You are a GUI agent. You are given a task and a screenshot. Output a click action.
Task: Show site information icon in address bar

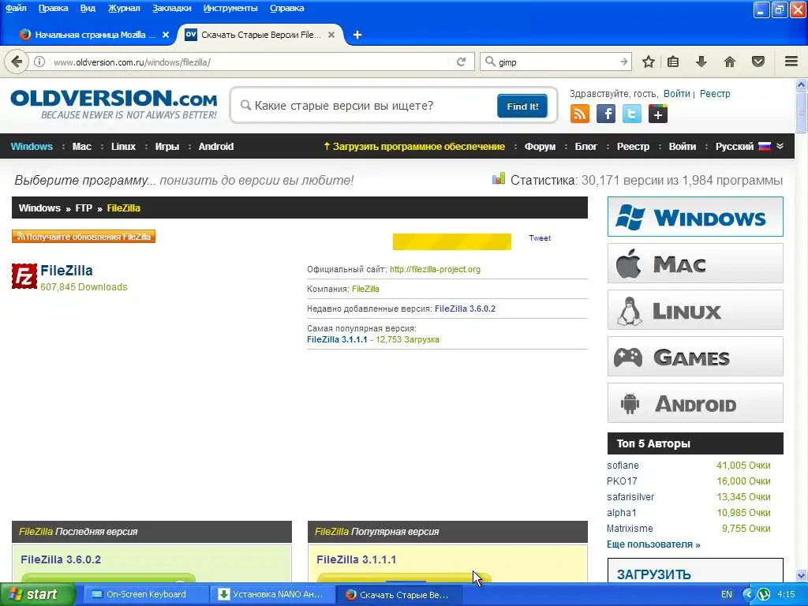tap(39, 62)
